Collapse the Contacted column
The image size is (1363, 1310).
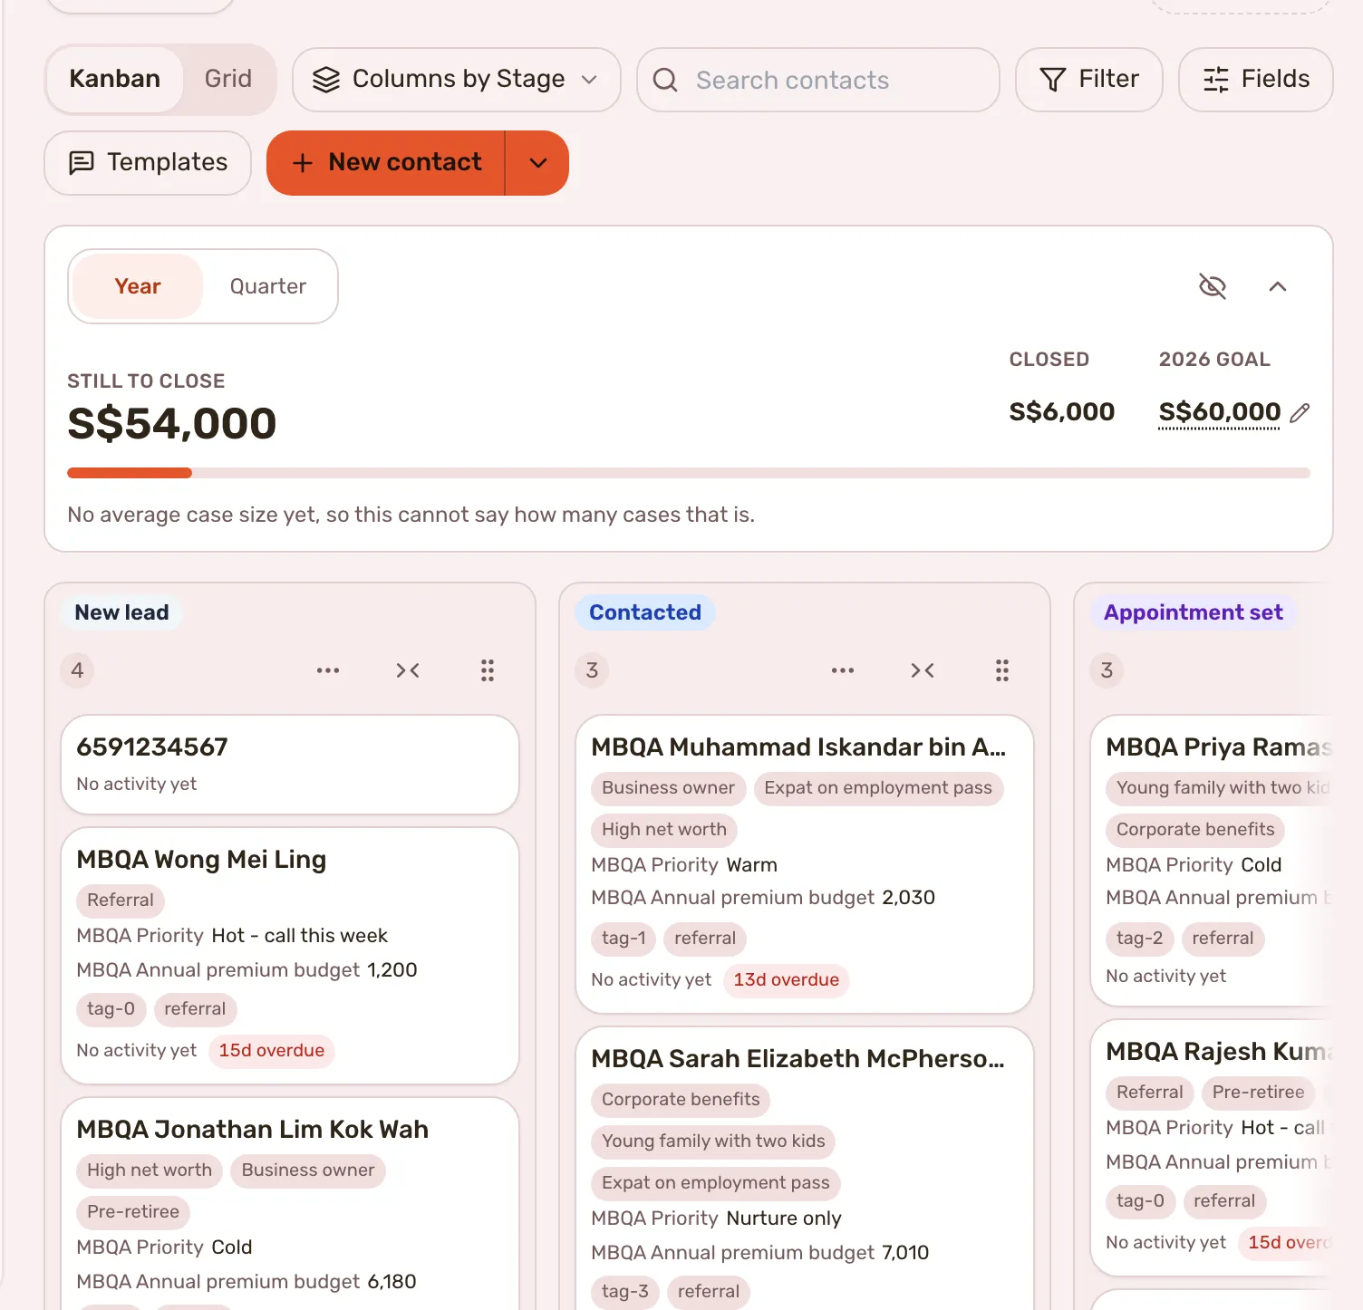point(923,670)
